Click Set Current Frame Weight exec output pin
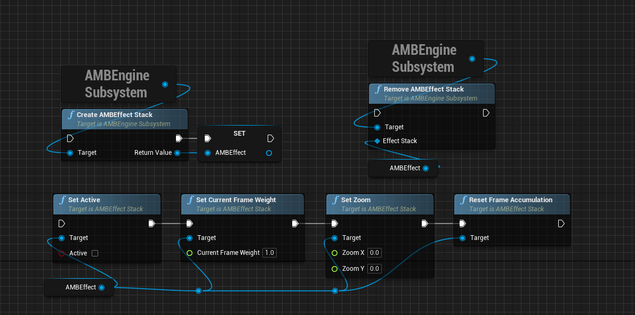Viewport: 635px width, 315px height. (295, 223)
